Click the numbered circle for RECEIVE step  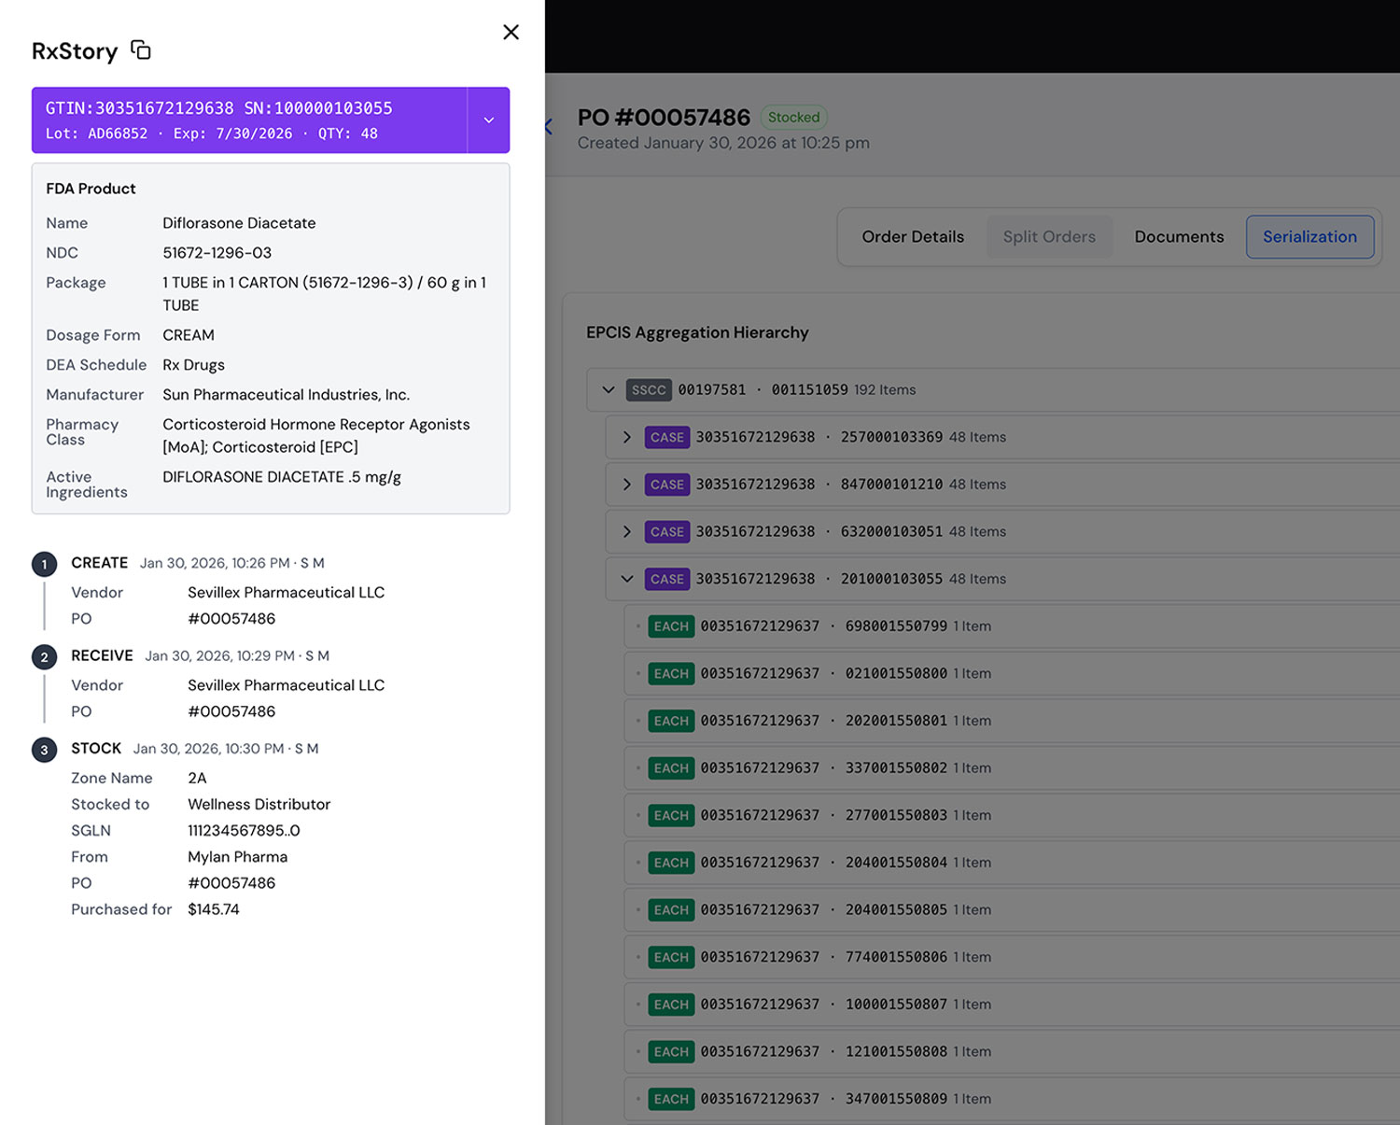44,656
